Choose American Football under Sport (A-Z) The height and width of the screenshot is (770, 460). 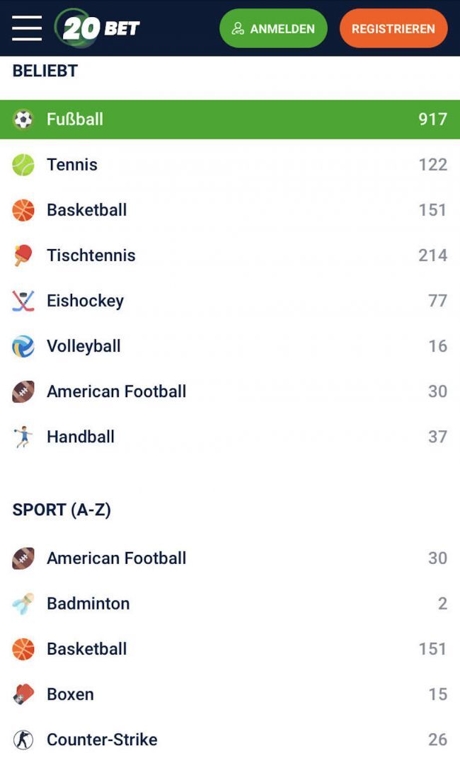pos(116,558)
